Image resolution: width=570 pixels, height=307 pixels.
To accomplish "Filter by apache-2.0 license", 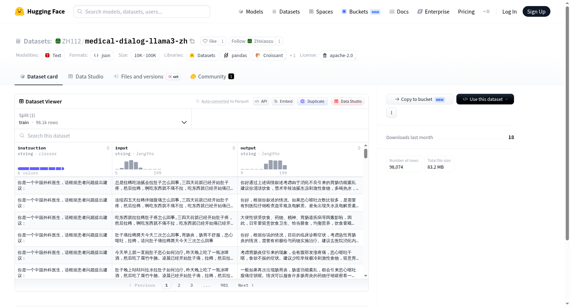I will (338, 55).
